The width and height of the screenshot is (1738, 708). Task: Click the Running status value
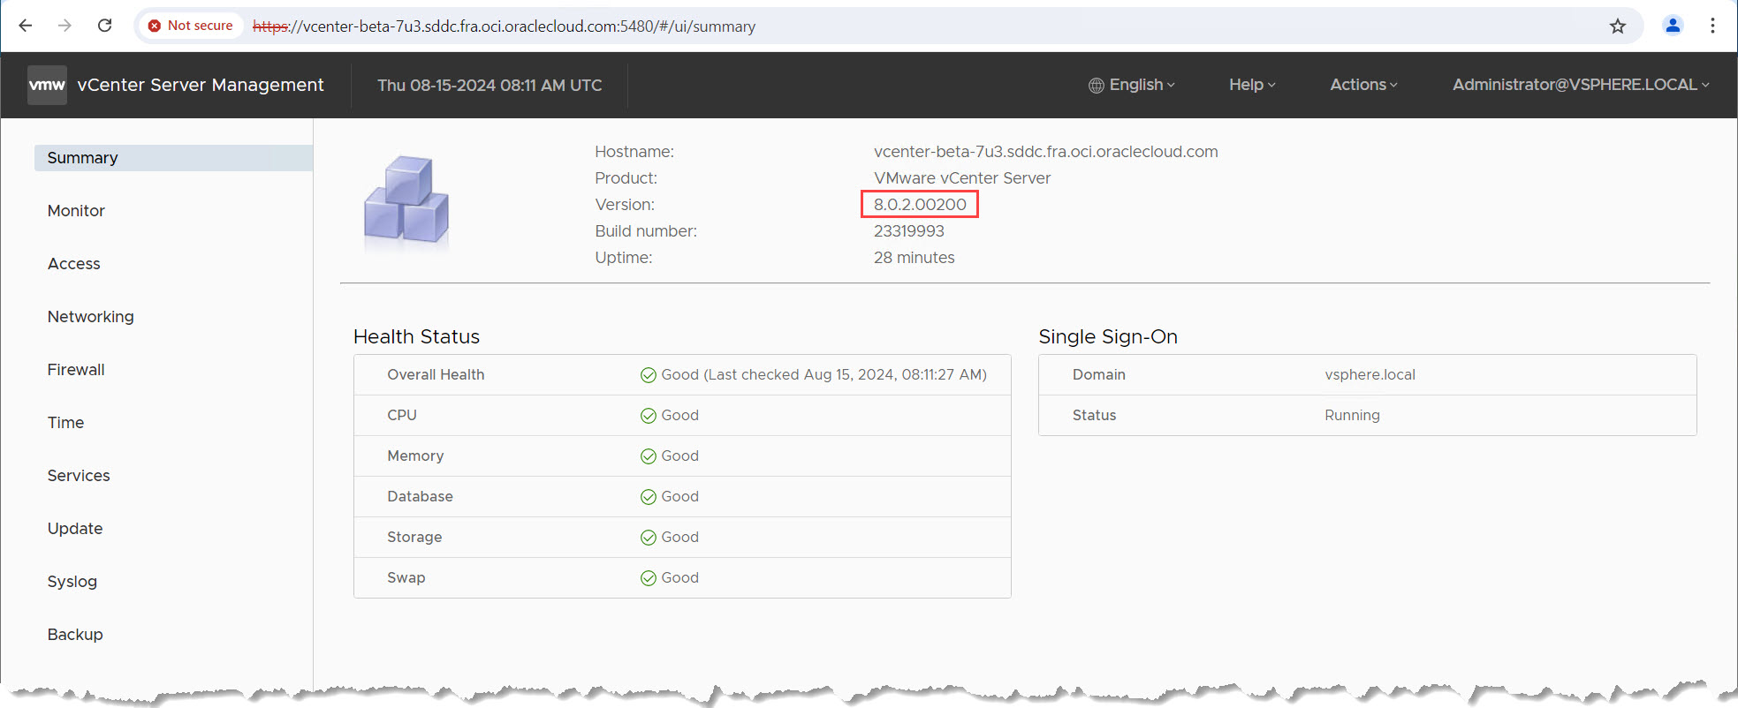(x=1352, y=416)
